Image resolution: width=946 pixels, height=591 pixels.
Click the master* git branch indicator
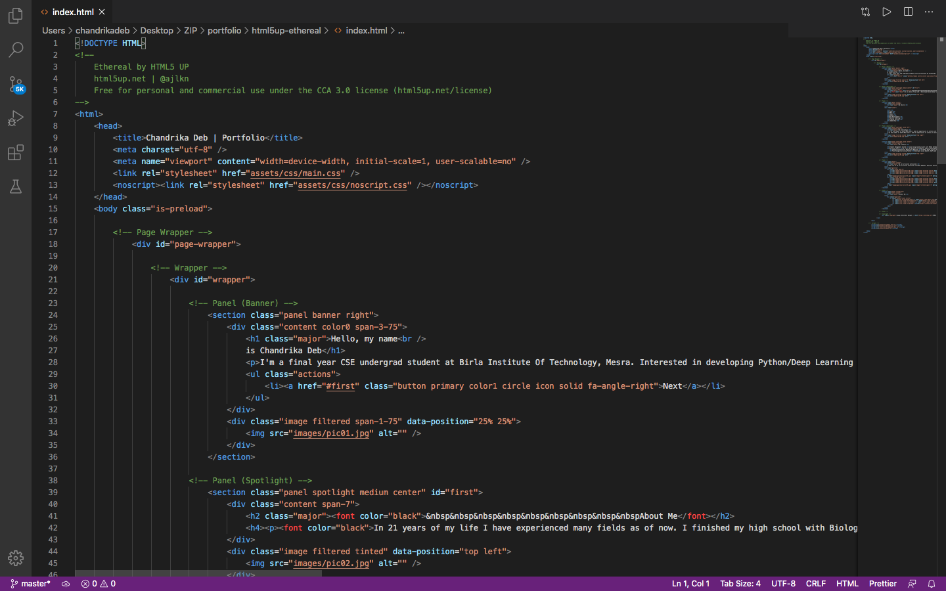[x=31, y=584]
